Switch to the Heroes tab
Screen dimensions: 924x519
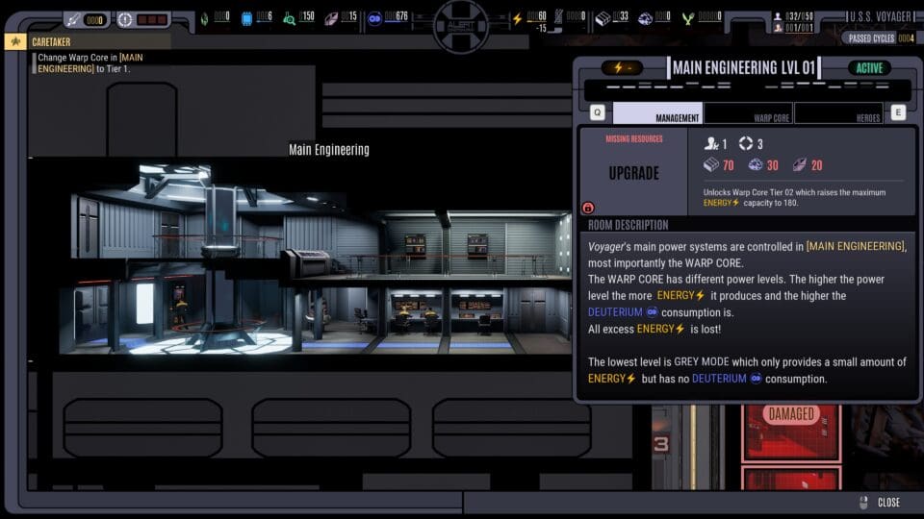[x=838, y=113]
